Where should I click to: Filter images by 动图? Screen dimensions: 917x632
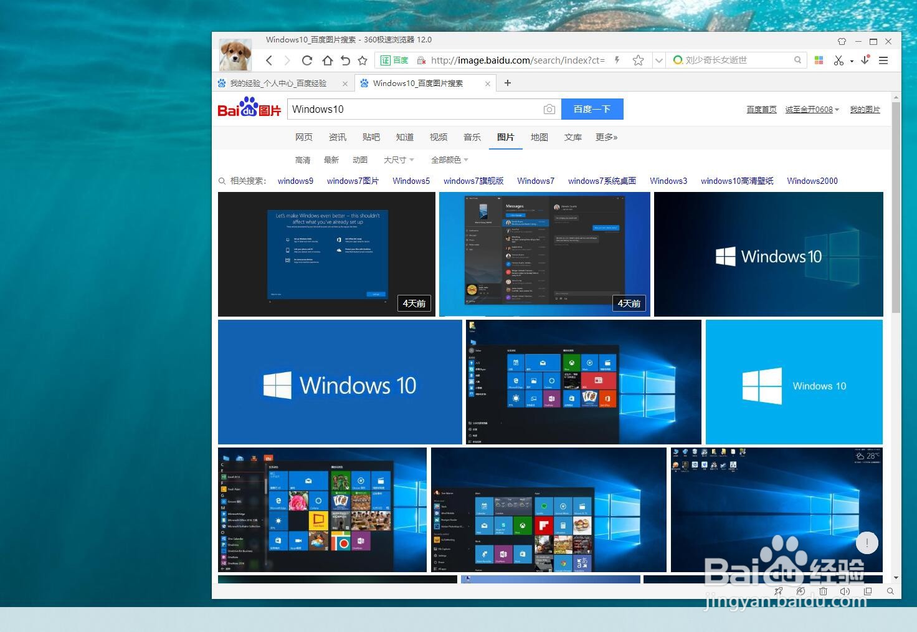click(360, 160)
